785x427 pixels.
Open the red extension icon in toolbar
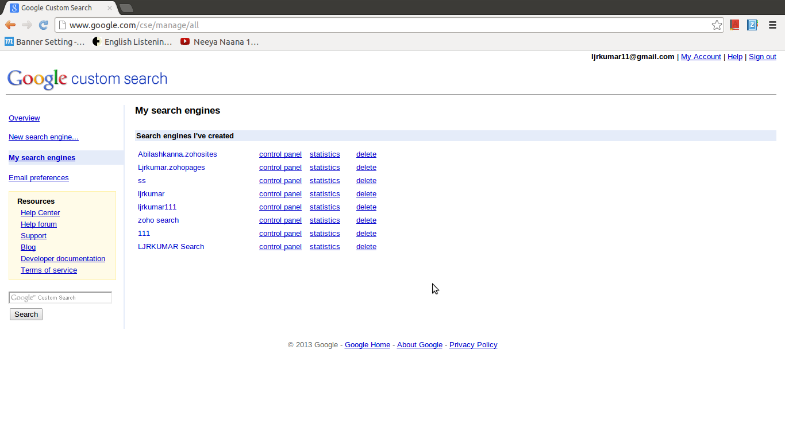(x=734, y=25)
